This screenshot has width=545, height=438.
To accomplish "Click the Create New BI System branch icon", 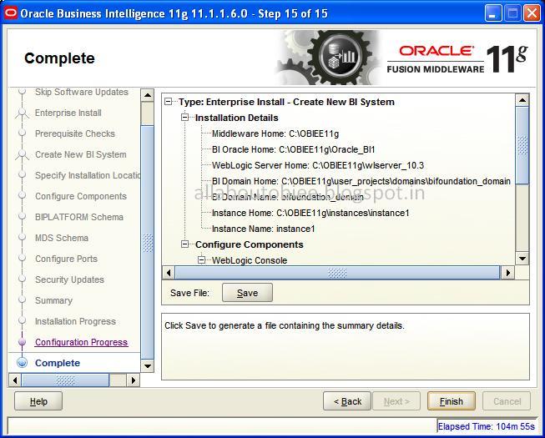I will (22, 155).
